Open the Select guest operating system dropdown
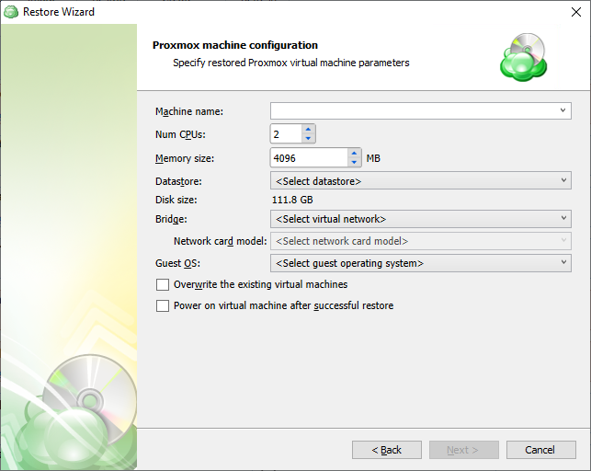The height and width of the screenshot is (471, 591). pos(421,263)
